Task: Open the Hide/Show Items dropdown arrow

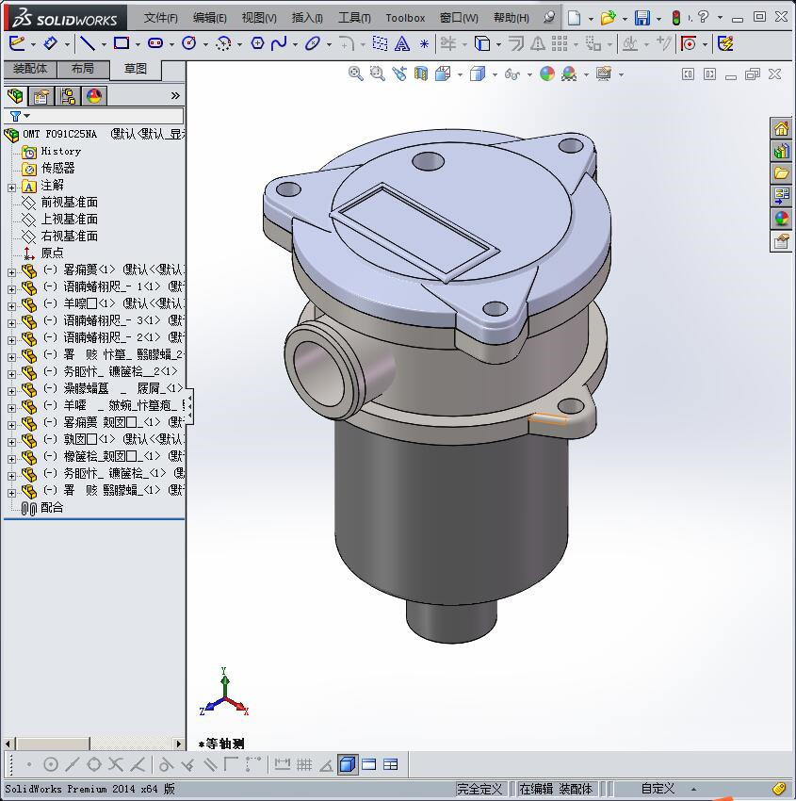Action: pos(529,75)
